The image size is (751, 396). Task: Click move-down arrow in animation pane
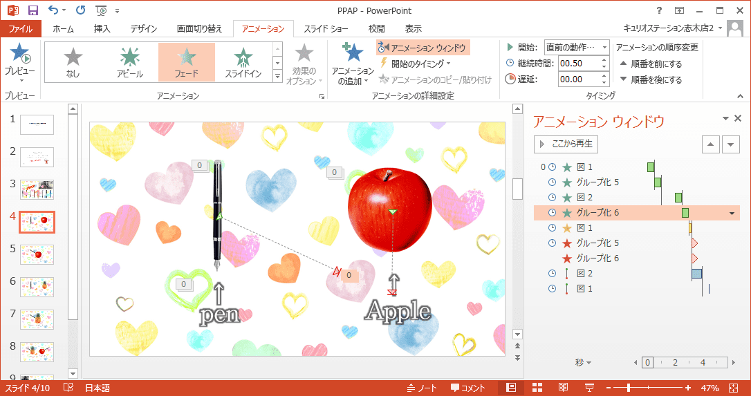coord(730,144)
